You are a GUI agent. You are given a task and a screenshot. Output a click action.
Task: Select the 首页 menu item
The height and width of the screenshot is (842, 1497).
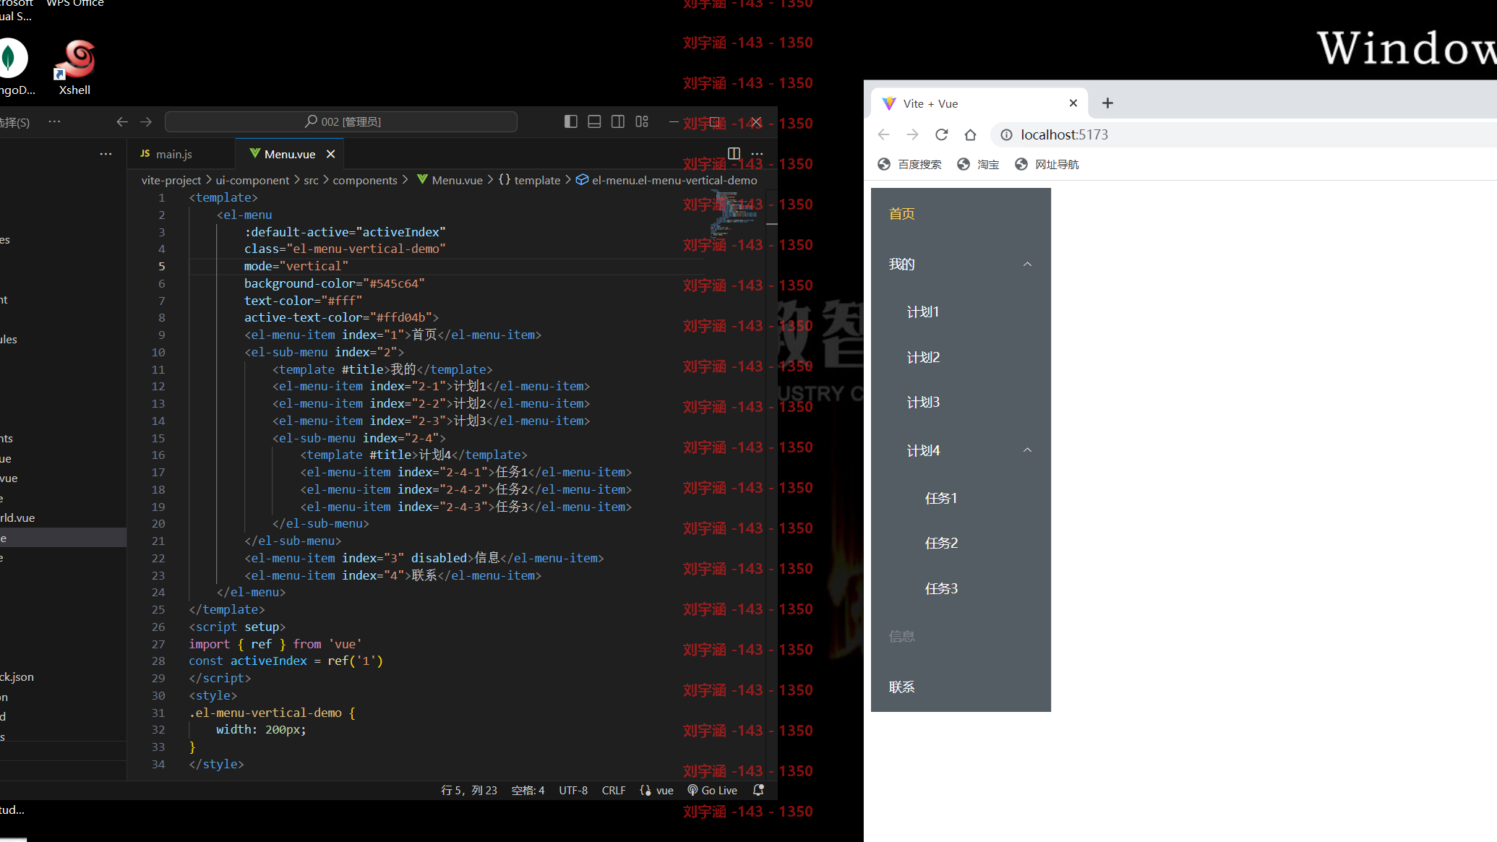(961, 214)
